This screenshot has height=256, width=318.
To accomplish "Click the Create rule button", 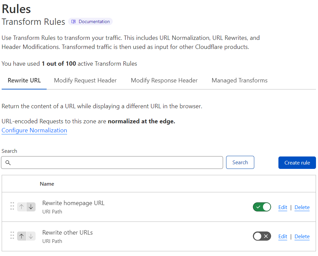I will (297, 162).
